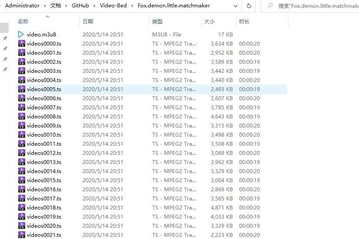Click the icon of videos0014.ts
Image resolution: width=359 pixels, height=239 pixels.
(22, 171)
